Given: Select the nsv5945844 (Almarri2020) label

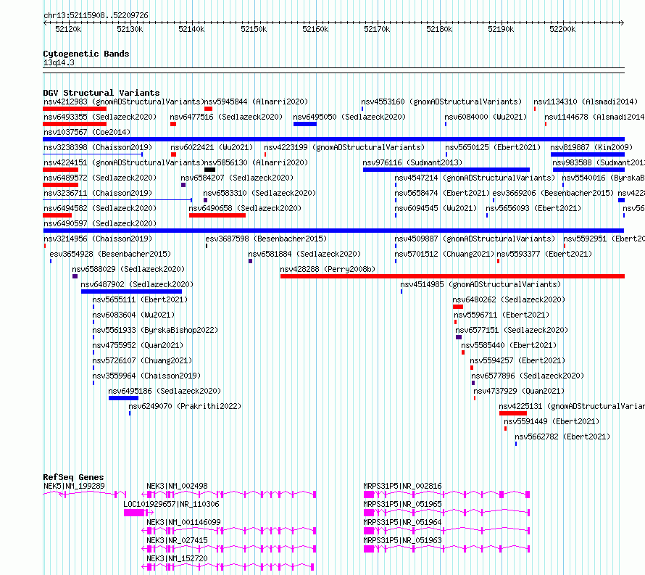Looking at the screenshot, I should [257, 102].
